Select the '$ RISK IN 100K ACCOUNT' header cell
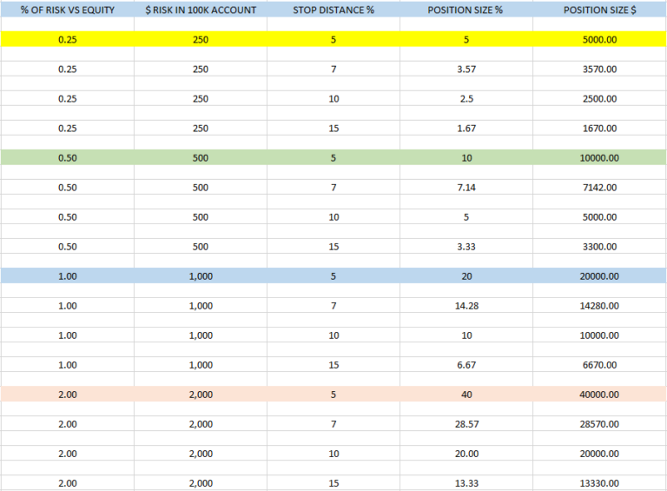Screen dimensions: 667x491 pyautogui.click(x=201, y=10)
